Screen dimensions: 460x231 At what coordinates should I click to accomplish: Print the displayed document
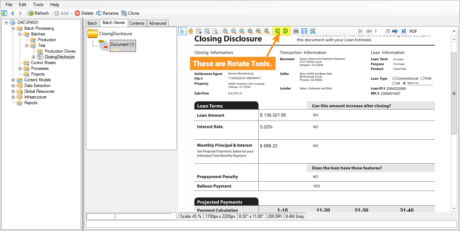(296, 31)
